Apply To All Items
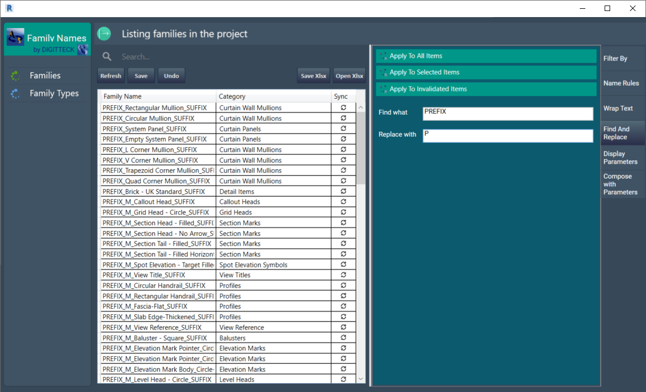This screenshot has height=392, width=646. tap(486, 56)
